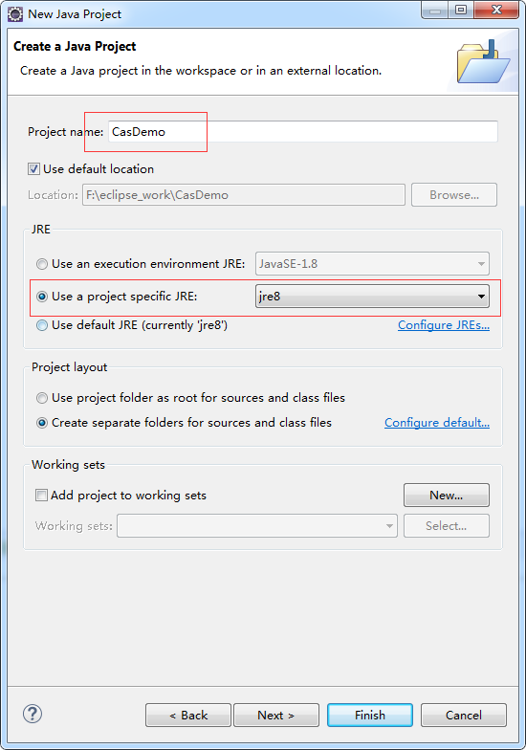Toggle the Use default location checkbox
This screenshot has width=526, height=750.
pos(33,168)
